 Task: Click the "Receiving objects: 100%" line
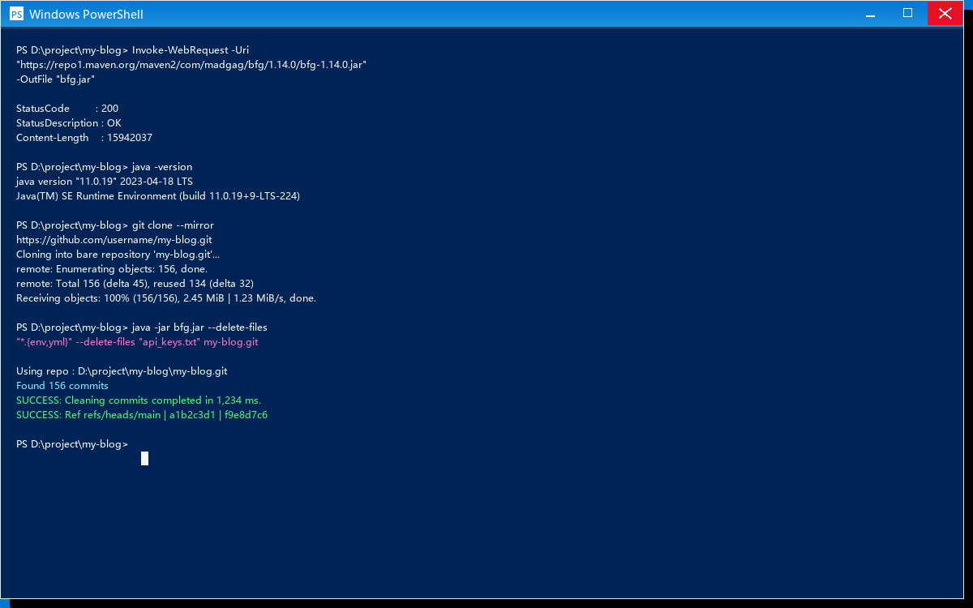pyautogui.click(x=166, y=298)
